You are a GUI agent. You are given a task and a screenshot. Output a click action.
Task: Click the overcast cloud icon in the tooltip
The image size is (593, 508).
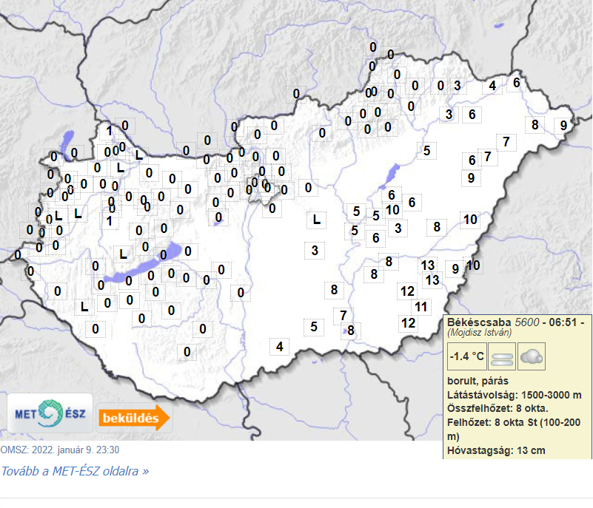[531, 358]
